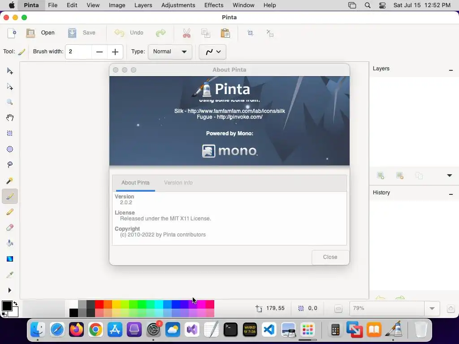This screenshot has height=344, width=459.
Task: Click the zoom percentage field
Action: click(x=387, y=308)
